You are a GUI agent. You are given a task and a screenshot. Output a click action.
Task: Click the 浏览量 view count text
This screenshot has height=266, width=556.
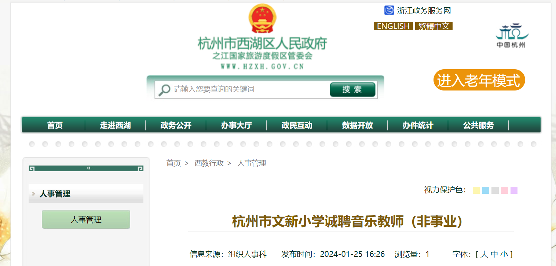412,254
